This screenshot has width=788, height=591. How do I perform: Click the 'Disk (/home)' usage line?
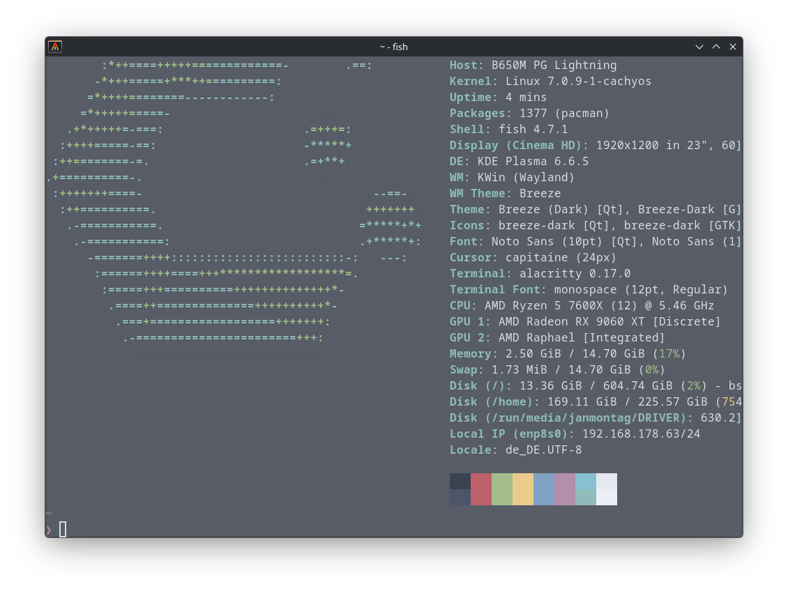click(x=596, y=402)
